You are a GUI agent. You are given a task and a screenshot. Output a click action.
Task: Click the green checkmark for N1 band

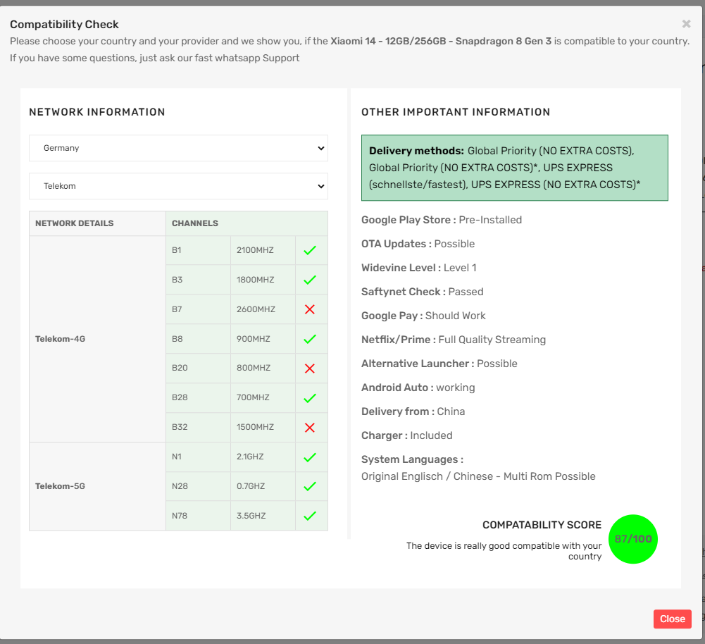(x=309, y=457)
